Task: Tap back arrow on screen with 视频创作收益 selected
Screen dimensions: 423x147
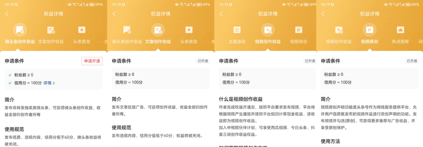Action: click(x=221, y=14)
